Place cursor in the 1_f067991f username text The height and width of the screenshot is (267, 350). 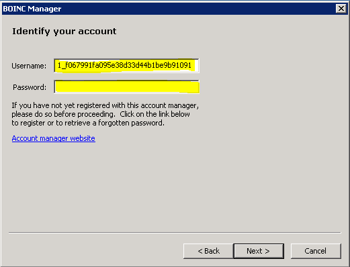124,65
